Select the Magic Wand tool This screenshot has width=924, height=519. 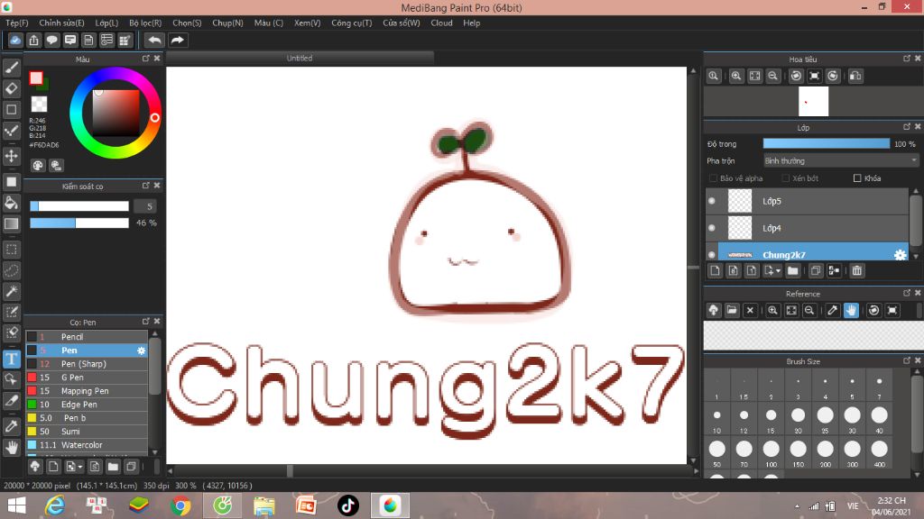(11, 291)
